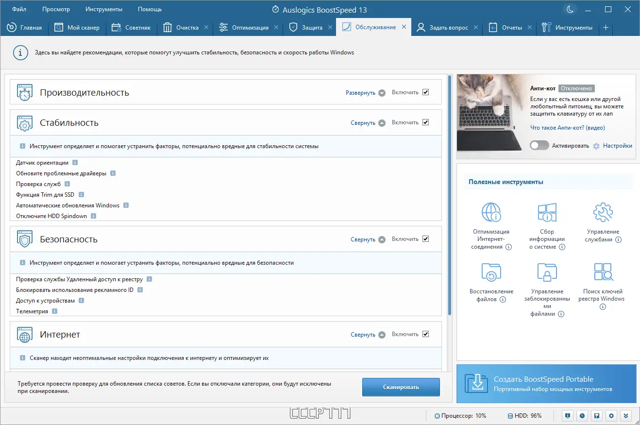The image size is (640, 425).
Task: Open Анти-кот Настройки link
Action: pyautogui.click(x=618, y=146)
